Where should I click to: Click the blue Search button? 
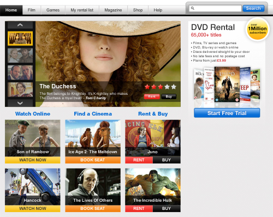[253, 8]
